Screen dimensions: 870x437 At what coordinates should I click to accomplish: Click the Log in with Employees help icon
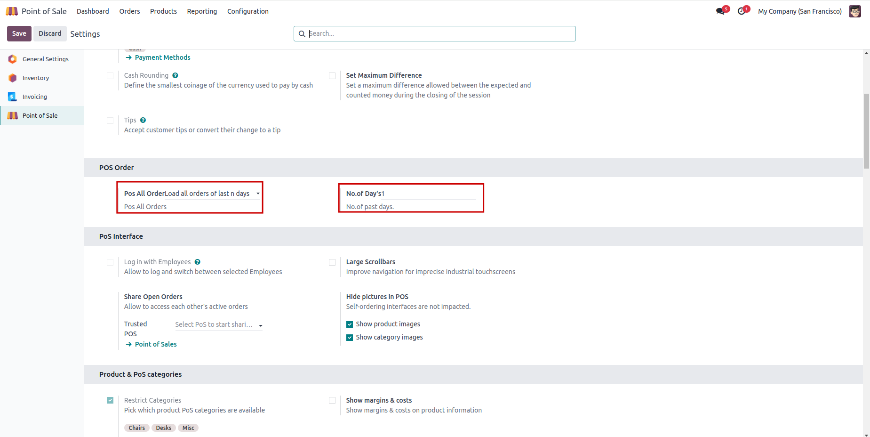click(x=198, y=262)
